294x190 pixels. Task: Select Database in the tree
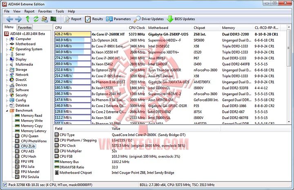tap(22, 105)
